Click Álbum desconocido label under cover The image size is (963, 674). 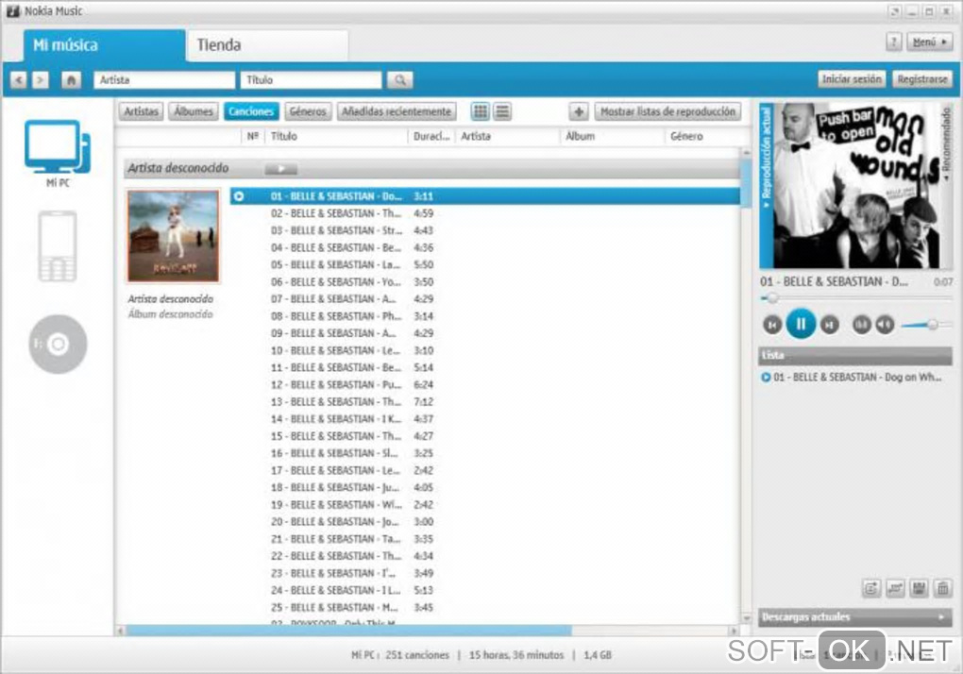[x=170, y=314]
